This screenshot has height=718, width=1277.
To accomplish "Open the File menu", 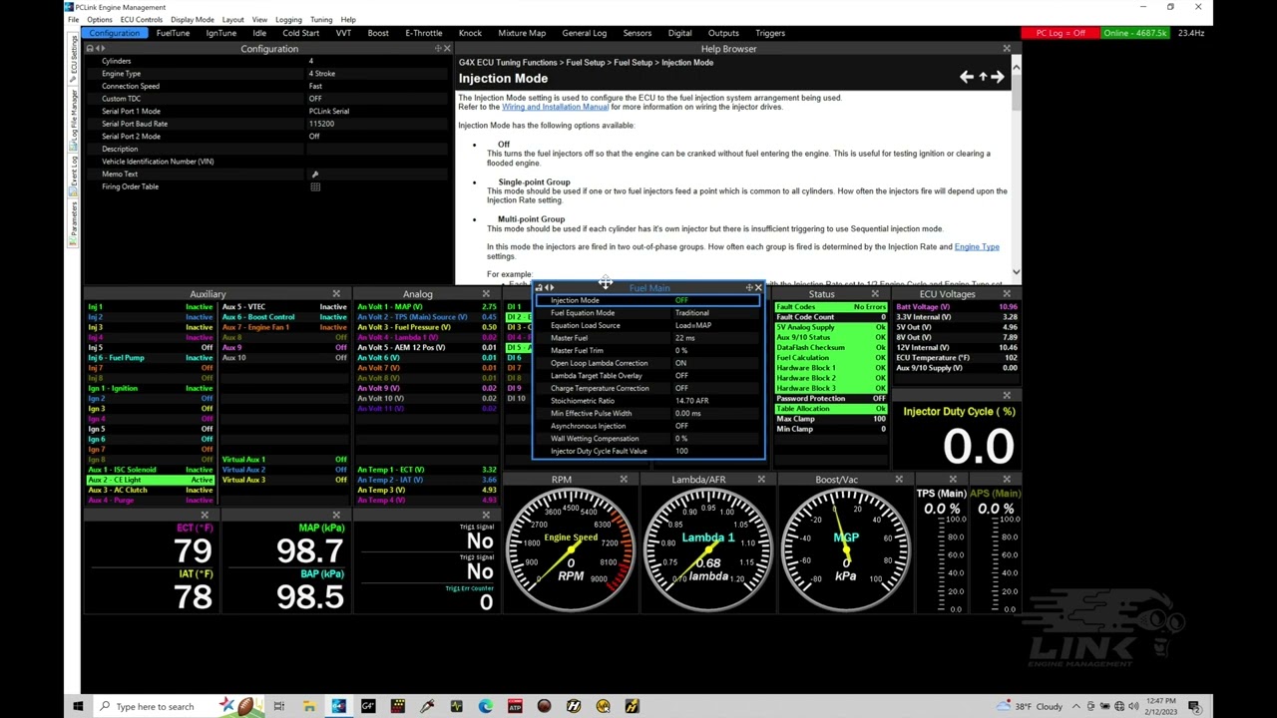I will click(x=73, y=20).
